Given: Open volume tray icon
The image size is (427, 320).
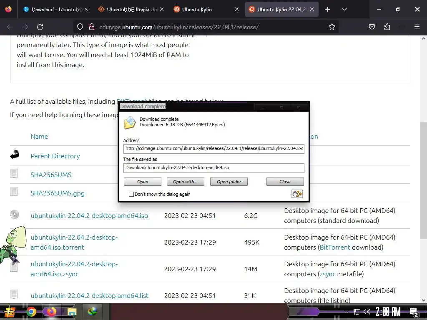Looking at the screenshot, I should click(x=367, y=312).
